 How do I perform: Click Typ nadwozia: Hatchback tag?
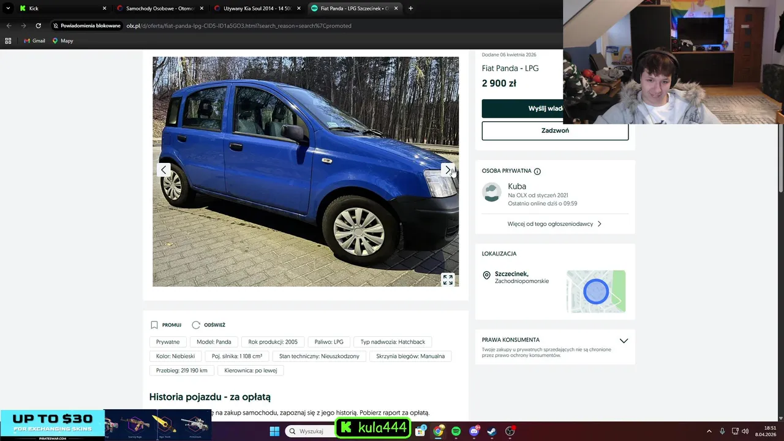(x=393, y=341)
